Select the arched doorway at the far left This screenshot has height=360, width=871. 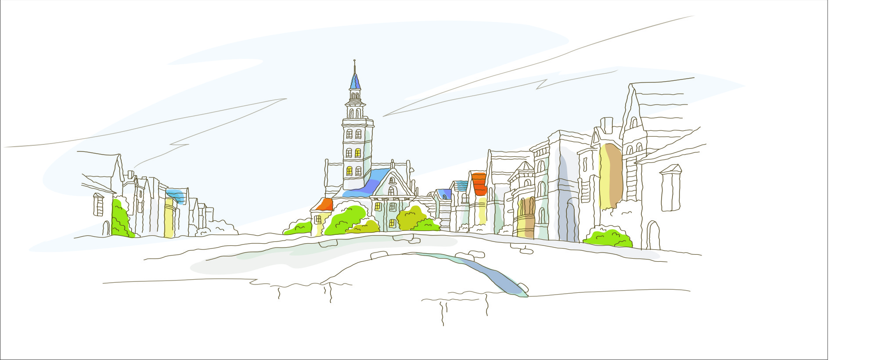(106, 228)
